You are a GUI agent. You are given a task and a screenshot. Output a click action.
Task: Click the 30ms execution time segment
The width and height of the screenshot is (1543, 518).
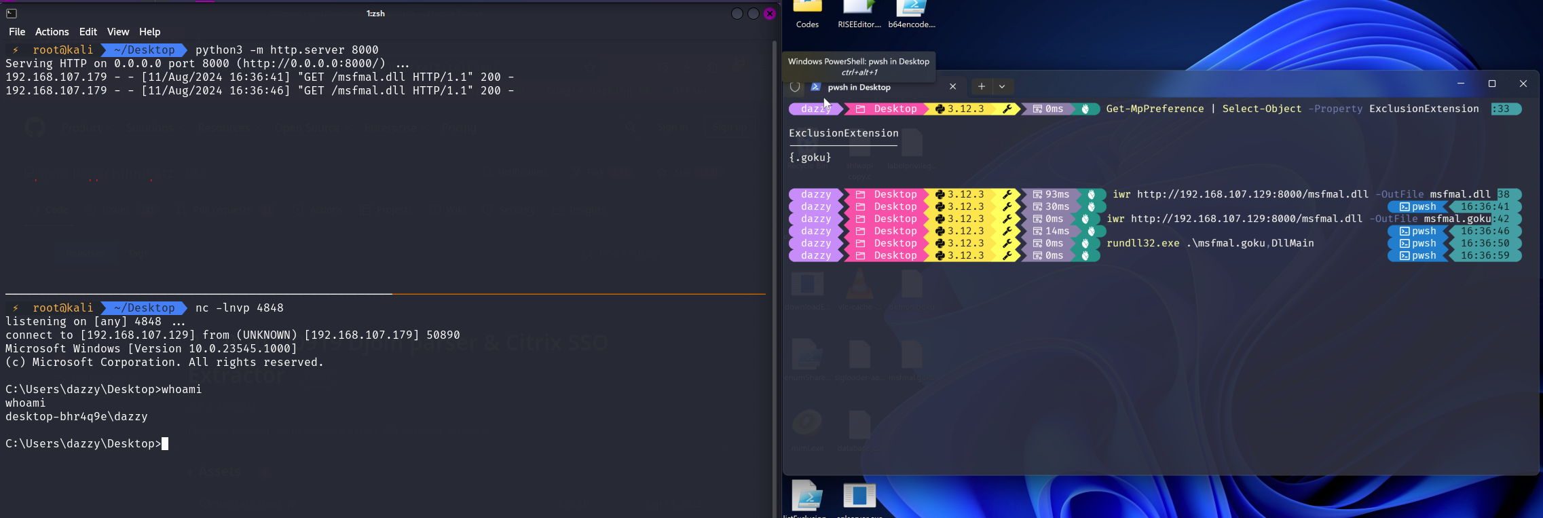pos(1052,206)
